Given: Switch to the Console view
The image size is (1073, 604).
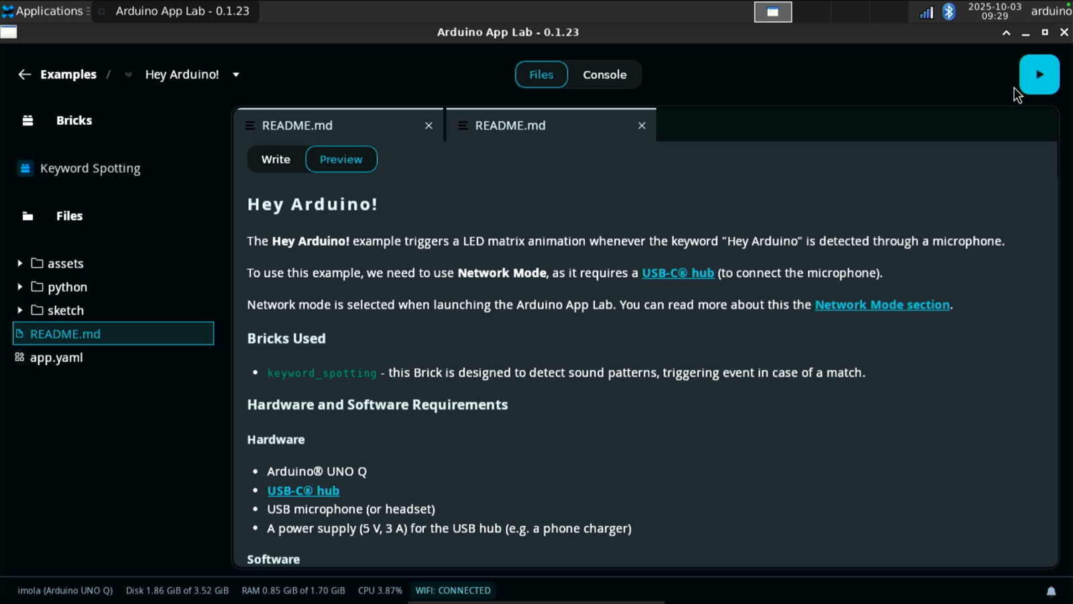Looking at the screenshot, I should tap(604, 74).
